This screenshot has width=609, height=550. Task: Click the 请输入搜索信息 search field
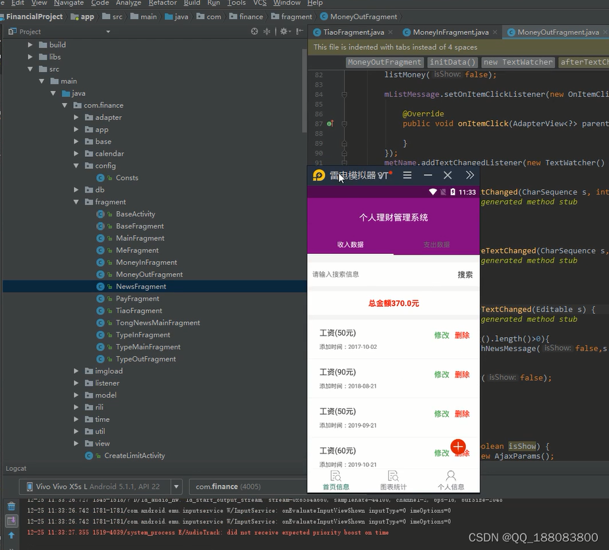381,274
